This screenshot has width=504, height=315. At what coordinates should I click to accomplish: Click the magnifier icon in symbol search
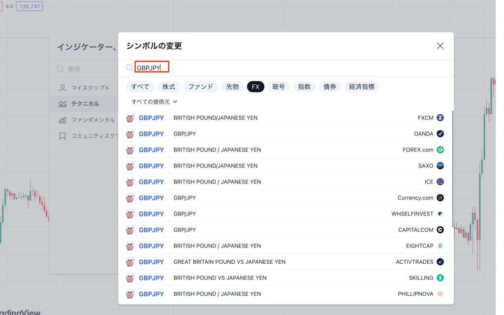(129, 68)
